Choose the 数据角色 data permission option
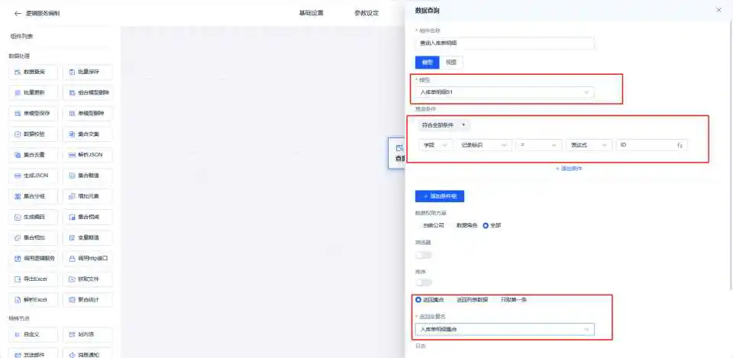The height and width of the screenshot is (358, 733). coord(466,225)
